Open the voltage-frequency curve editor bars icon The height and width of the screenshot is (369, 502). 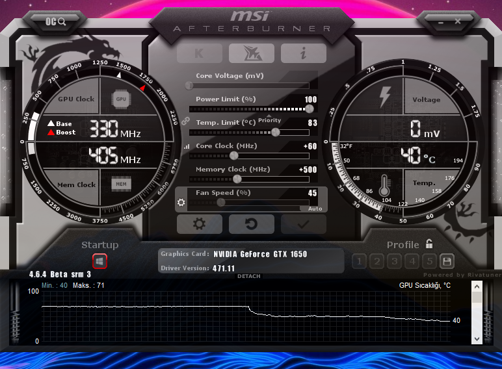pyautogui.click(x=187, y=146)
